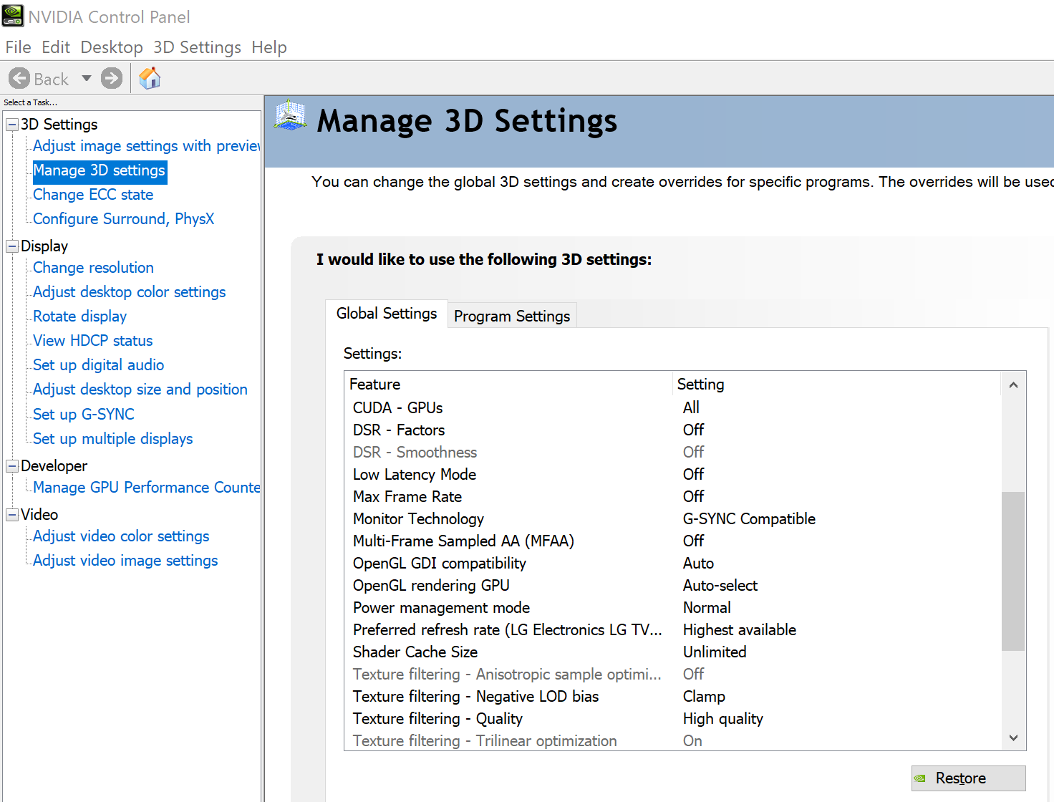The width and height of the screenshot is (1054, 802).
Task: Click the settings list scroll up arrow
Action: pyautogui.click(x=1013, y=385)
